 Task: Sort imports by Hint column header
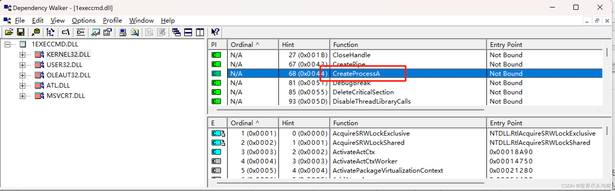[x=304, y=45]
